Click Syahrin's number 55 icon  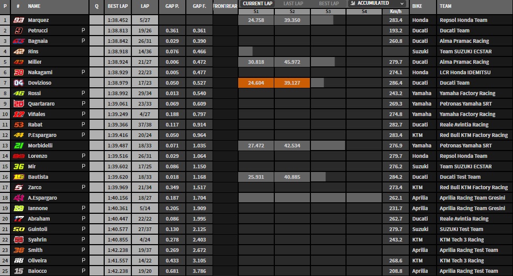click(x=19, y=240)
